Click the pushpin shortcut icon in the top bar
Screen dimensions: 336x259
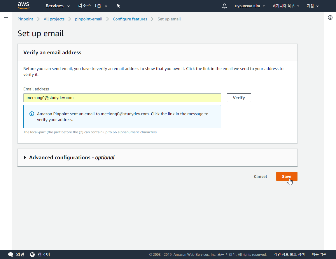coord(118,6)
